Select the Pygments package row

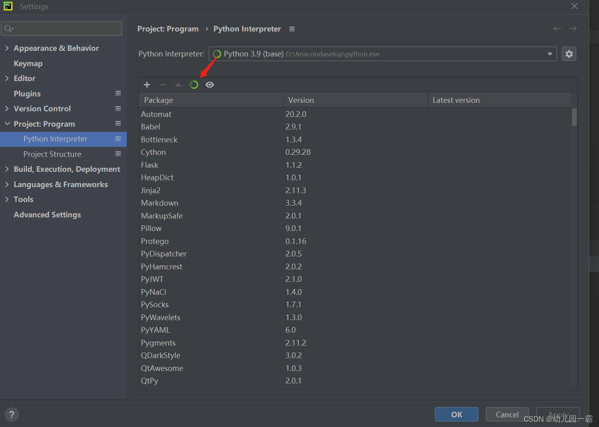[x=355, y=343]
